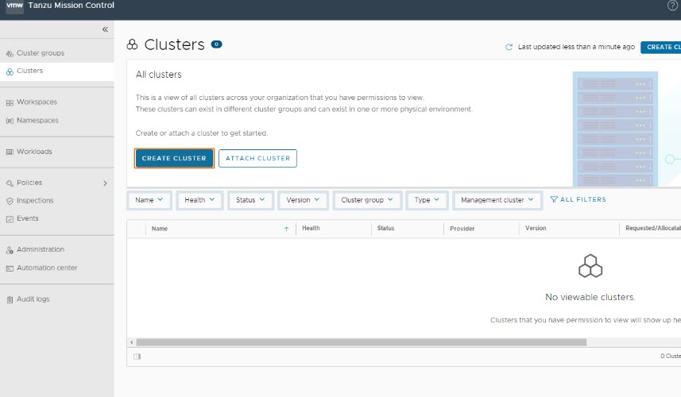Click the Requested/Allocatable column header
Viewport: 681px width, 397px height.
653,228
